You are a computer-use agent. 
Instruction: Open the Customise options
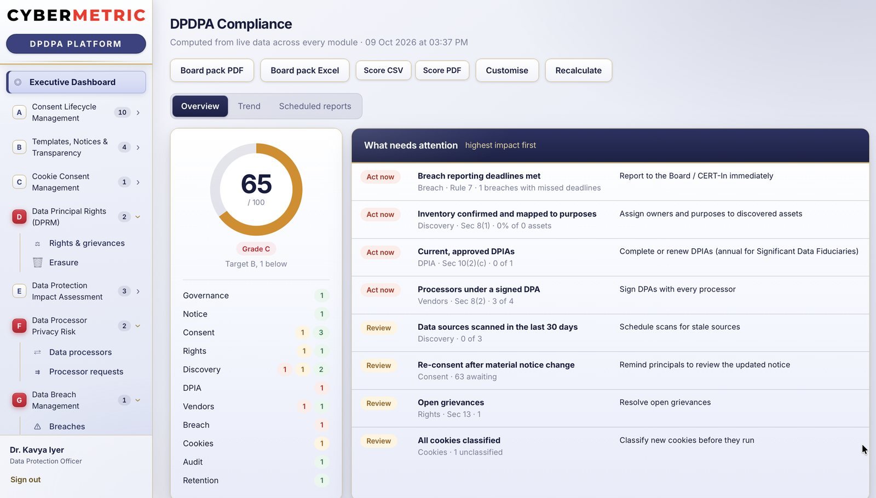507,70
